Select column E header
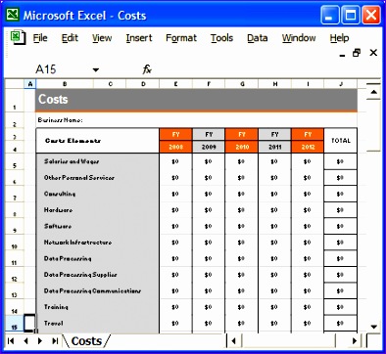This screenshot has height=354, width=386. click(175, 84)
